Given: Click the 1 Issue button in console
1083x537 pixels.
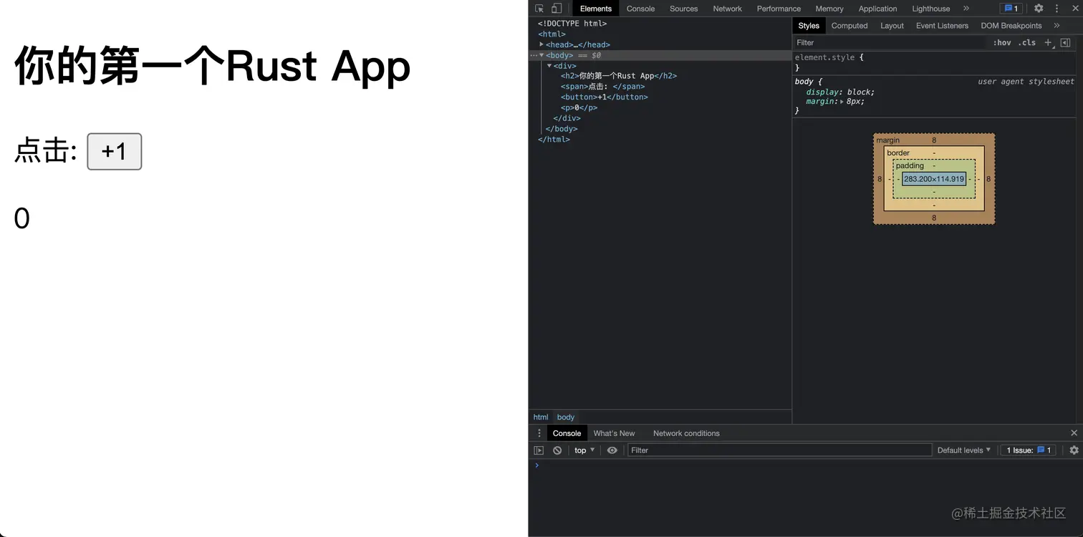Looking at the screenshot, I should (x=1029, y=450).
